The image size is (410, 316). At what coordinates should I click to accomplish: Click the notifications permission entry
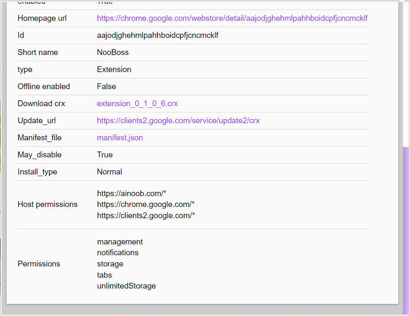coord(118,253)
